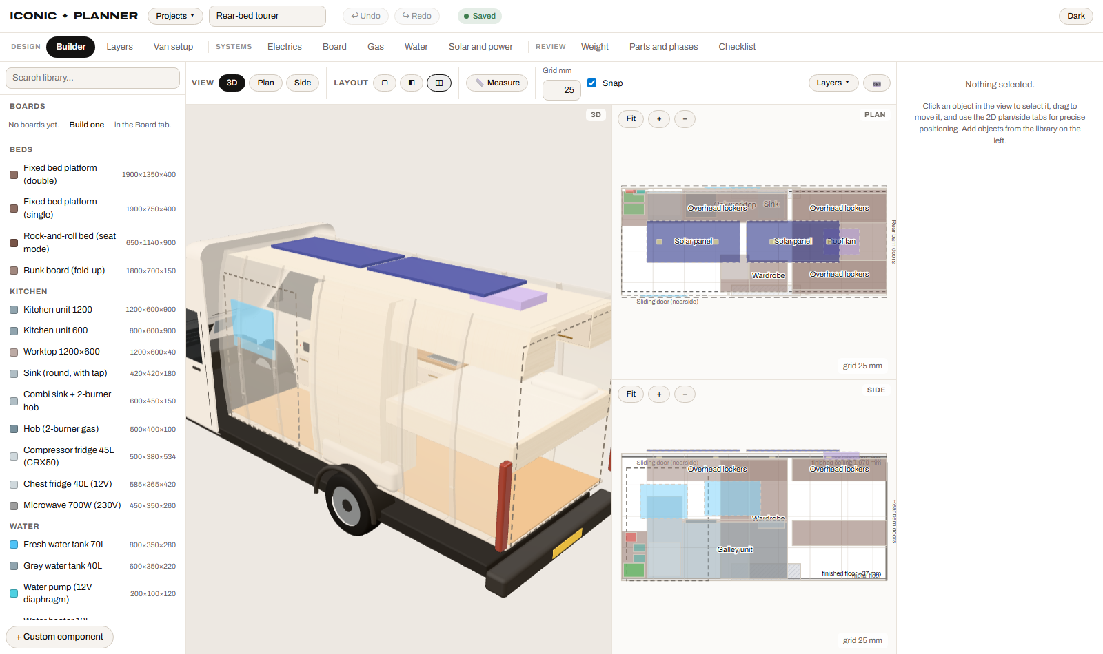The width and height of the screenshot is (1103, 654).
Task: Open the Layers dropdown in toolbar
Action: coord(833,83)
